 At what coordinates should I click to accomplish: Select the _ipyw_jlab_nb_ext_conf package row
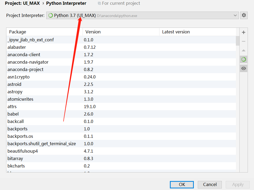121,40
